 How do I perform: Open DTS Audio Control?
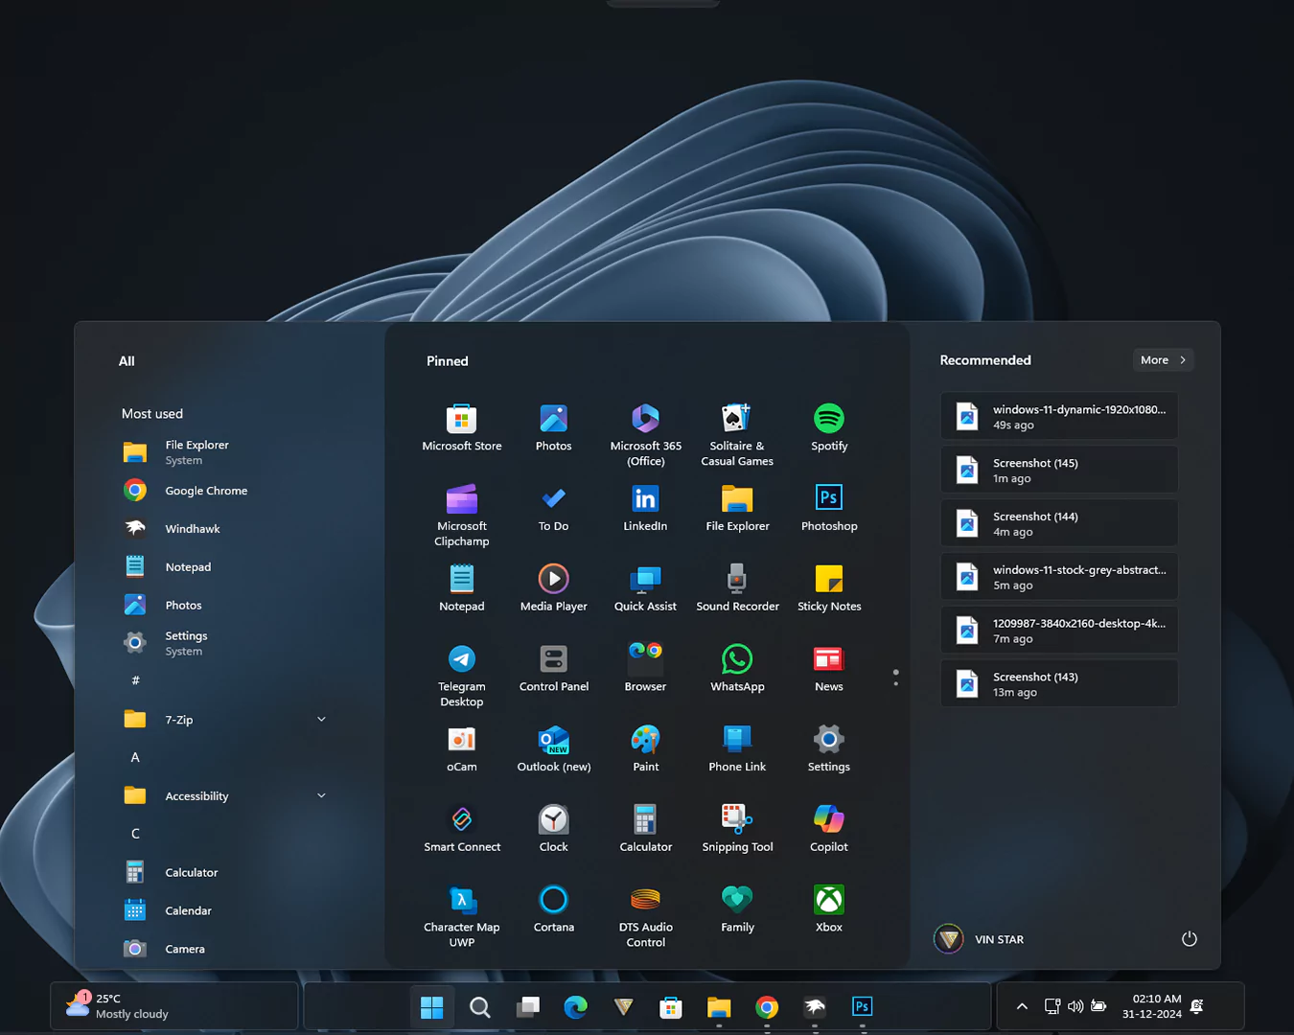tap(645, 916)
